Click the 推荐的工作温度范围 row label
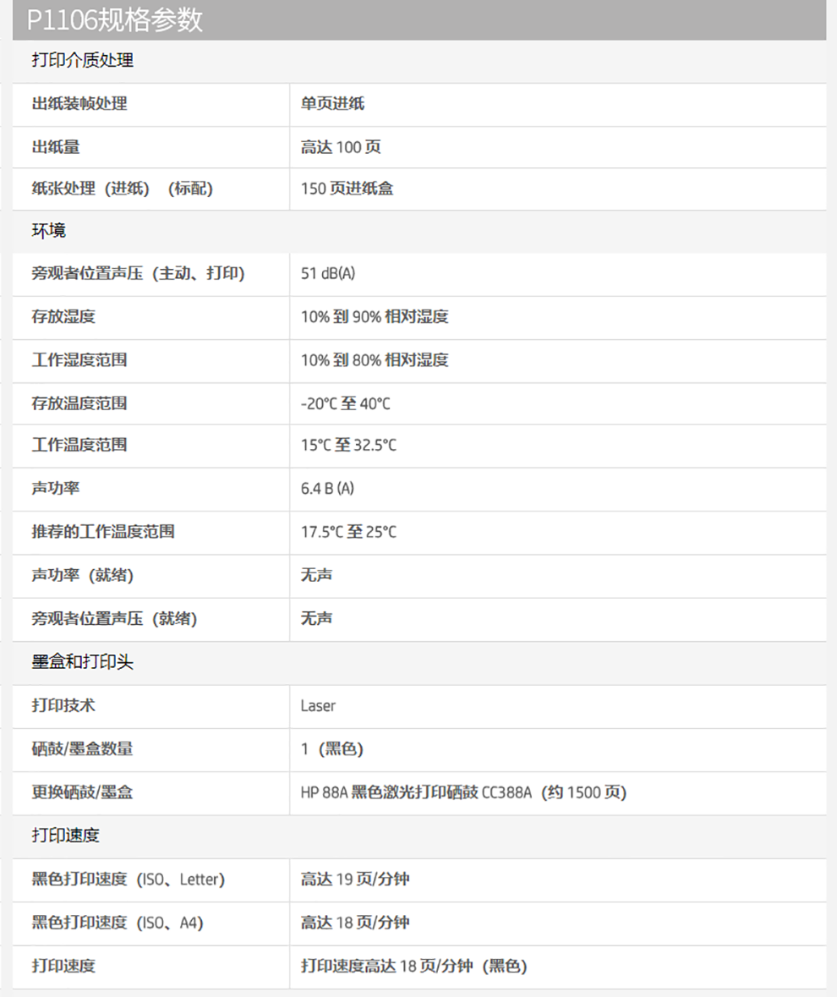 pos(103,532)
